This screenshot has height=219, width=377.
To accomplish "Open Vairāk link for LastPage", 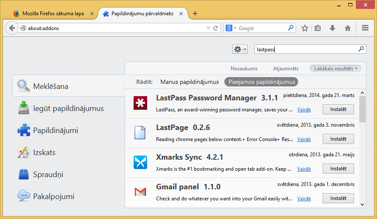I will (304, 139).
